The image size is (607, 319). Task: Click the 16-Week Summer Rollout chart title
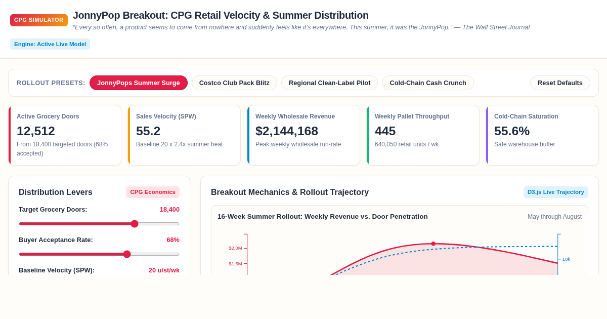(323, 217)
